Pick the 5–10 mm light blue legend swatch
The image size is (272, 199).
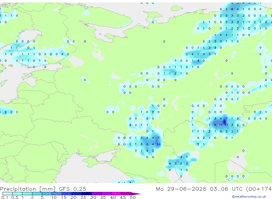(x=47, y=194)
